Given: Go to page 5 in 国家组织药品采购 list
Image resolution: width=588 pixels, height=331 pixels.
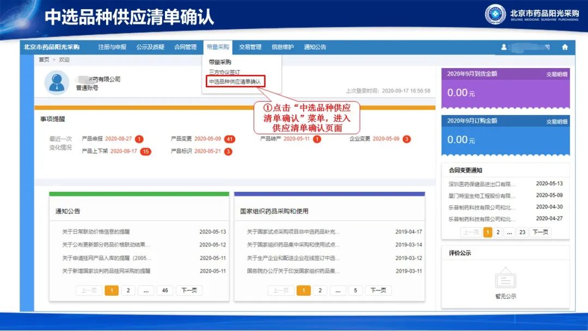Looking at the screenshot, I should pos(354,290).
